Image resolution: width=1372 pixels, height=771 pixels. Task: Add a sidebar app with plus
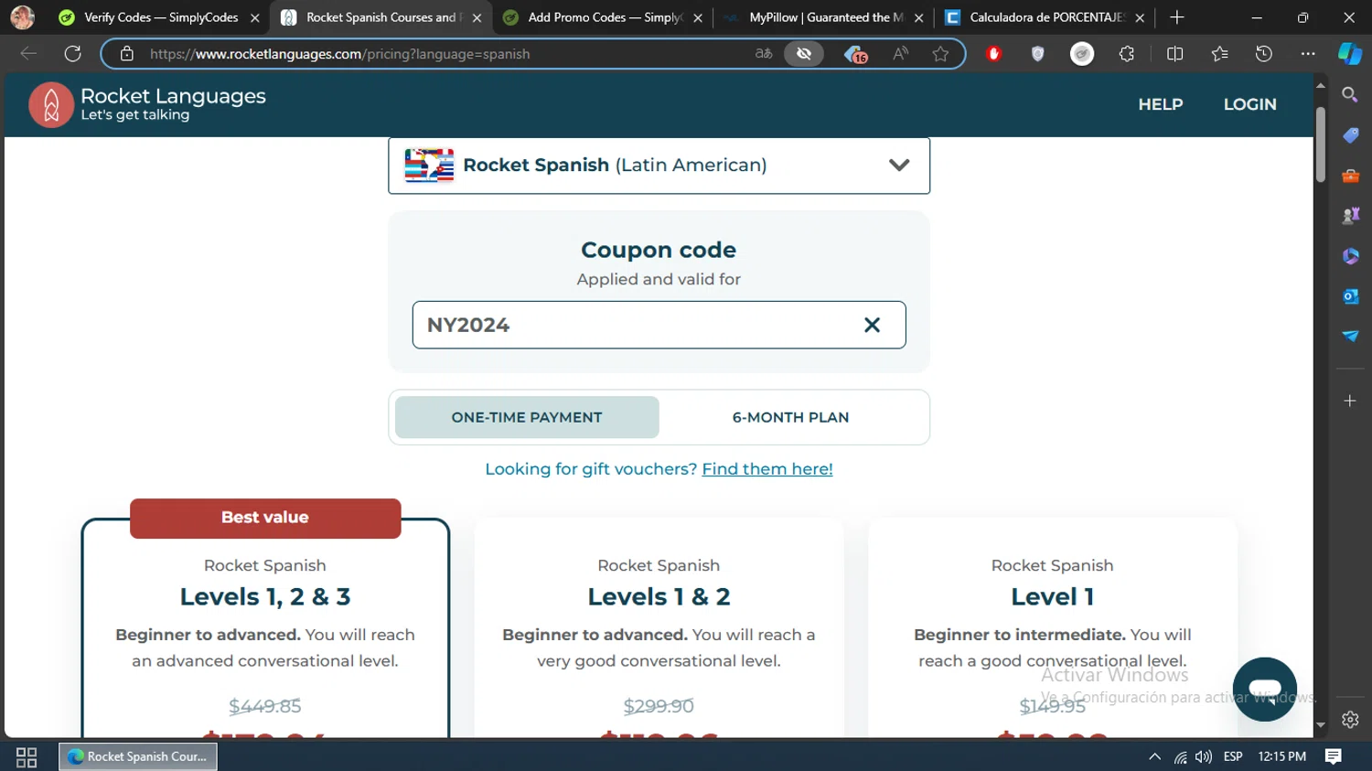tap(1350, 401)
